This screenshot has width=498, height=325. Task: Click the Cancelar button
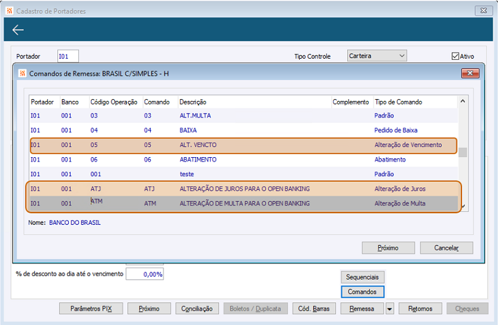click(446, 248)
